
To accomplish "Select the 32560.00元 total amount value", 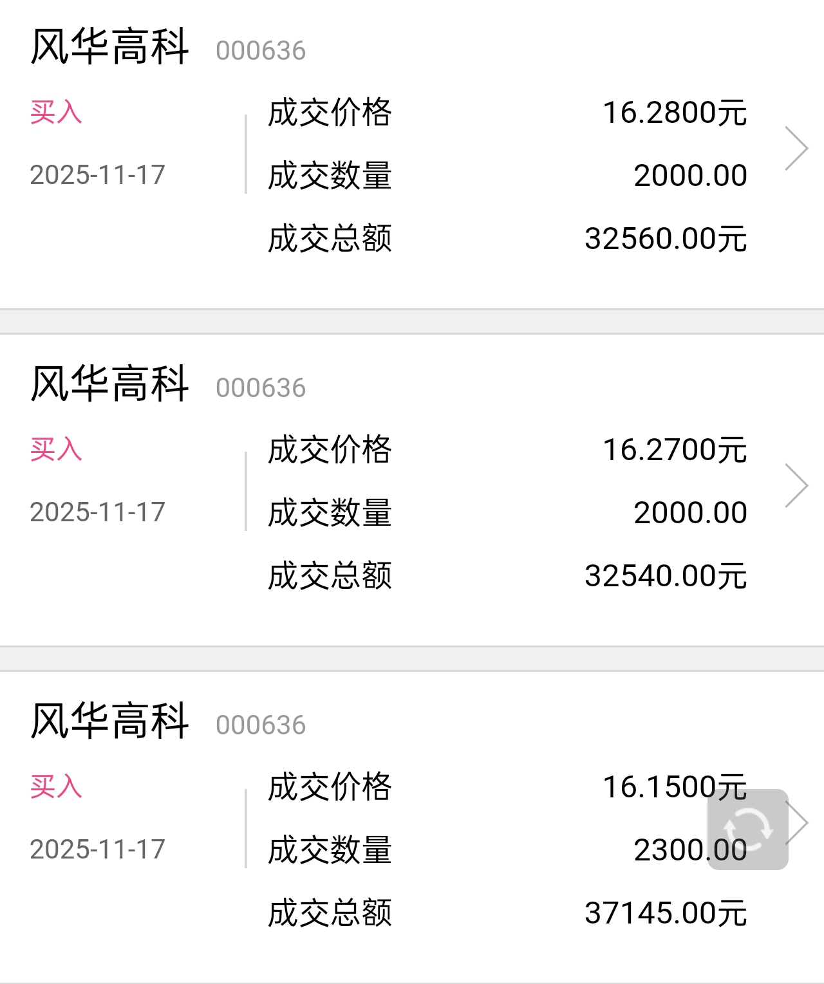I will [x=666, y=239].
